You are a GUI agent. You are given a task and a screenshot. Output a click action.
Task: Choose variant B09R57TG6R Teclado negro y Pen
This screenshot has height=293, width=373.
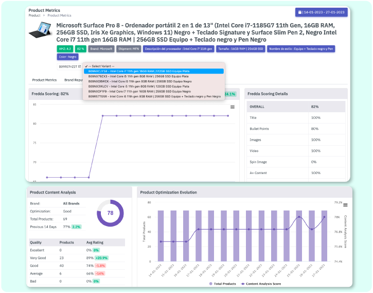tap(154, 96)
